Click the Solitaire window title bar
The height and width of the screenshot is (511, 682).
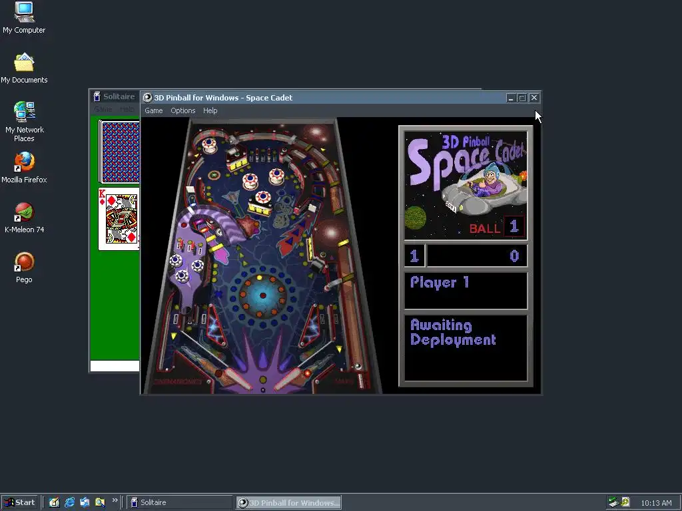pyautogui.click(x=115, y=96)
